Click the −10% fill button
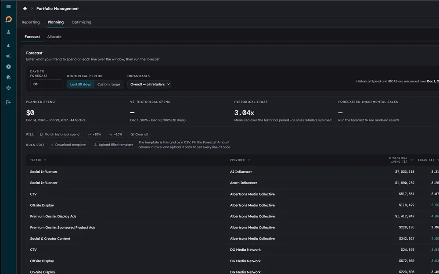The image size is (439, 274). (x=115, y=135)
